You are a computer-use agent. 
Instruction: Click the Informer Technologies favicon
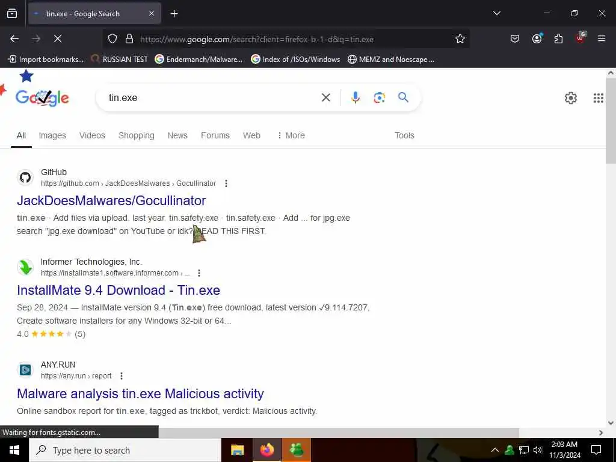coord(25,267)
